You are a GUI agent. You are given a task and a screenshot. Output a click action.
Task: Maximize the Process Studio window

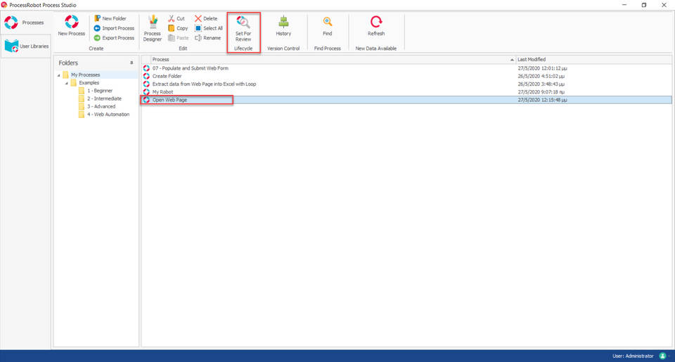644,5
